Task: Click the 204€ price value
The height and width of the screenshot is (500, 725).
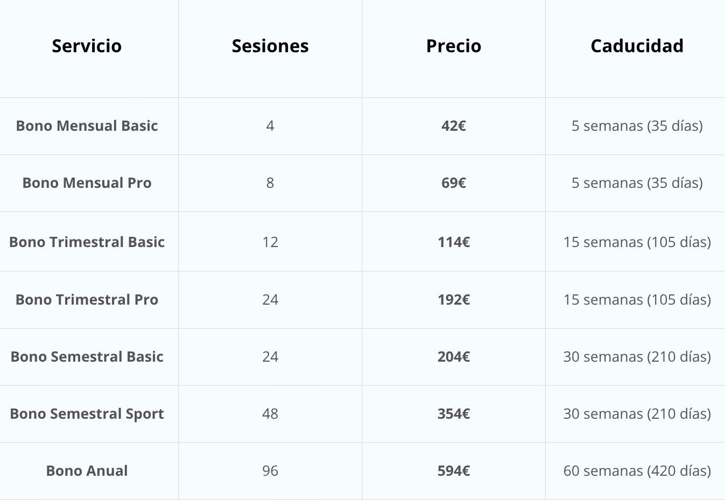Action: pyautogui.click(x=454, y=357)
